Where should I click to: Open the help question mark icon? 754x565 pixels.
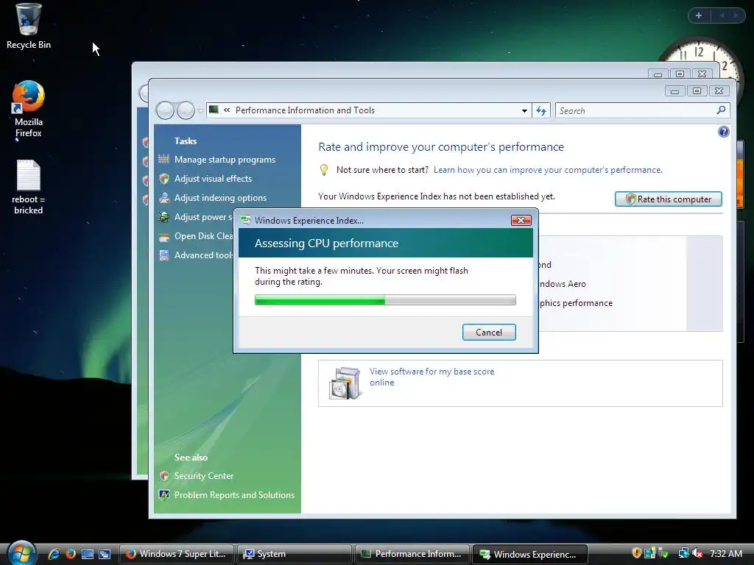[723, 132]
